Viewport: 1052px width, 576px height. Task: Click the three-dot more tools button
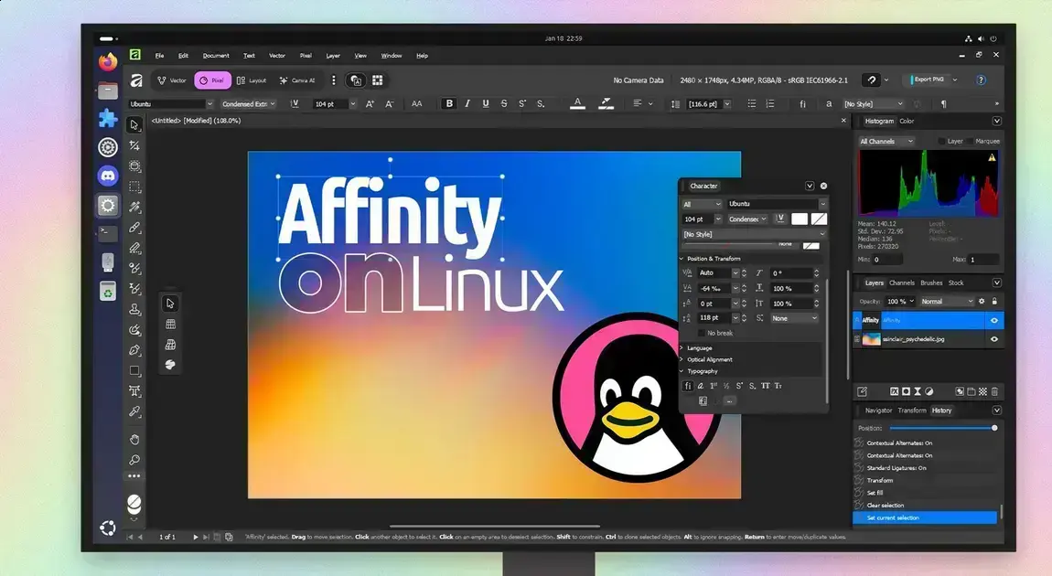click(134, 476)
